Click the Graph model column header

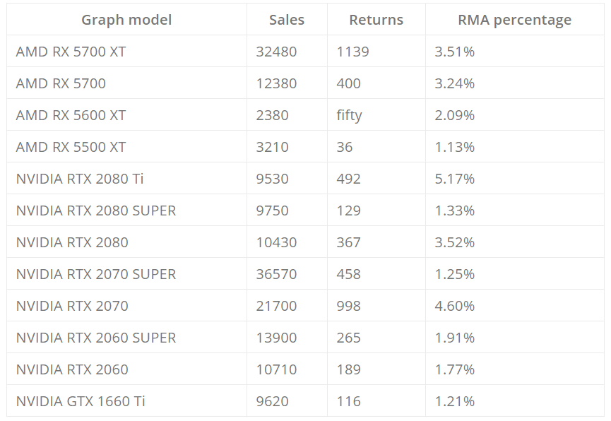pos(126,20)
